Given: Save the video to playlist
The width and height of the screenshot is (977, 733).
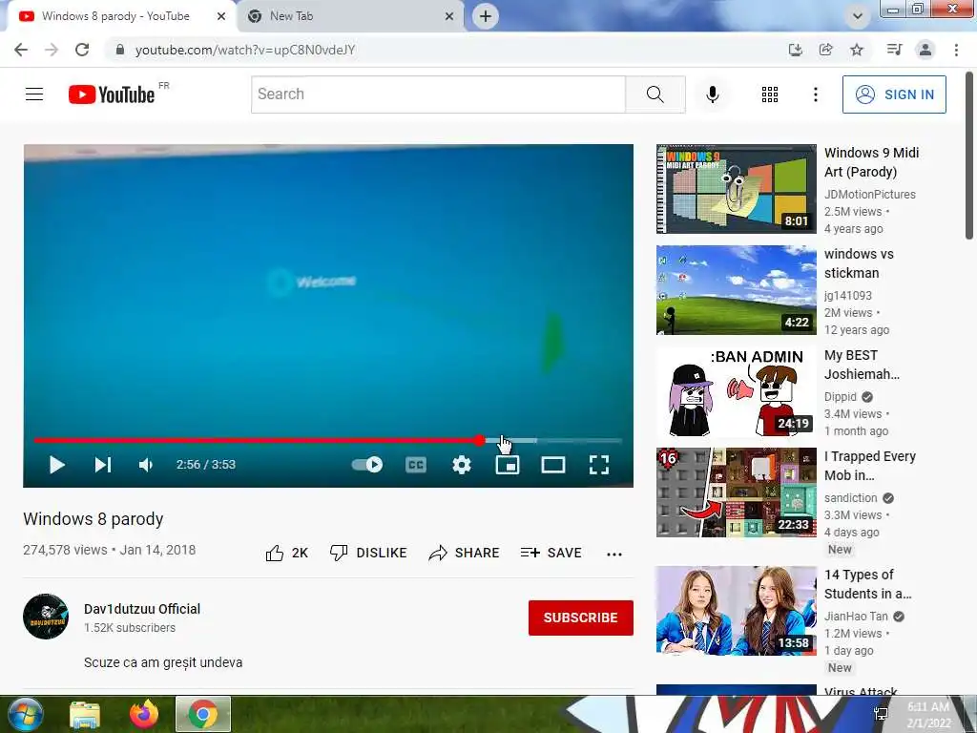Looking at the screenshot, I should coord(551,553).
